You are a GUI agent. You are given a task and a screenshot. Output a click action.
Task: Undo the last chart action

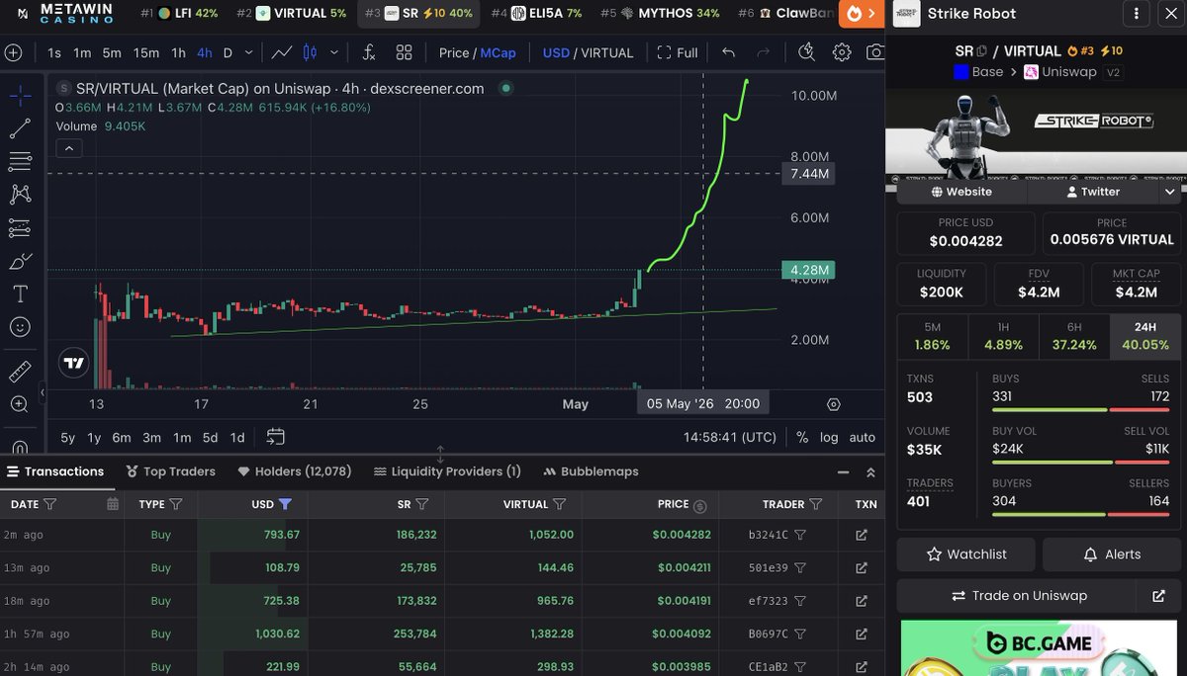point(729,52)
